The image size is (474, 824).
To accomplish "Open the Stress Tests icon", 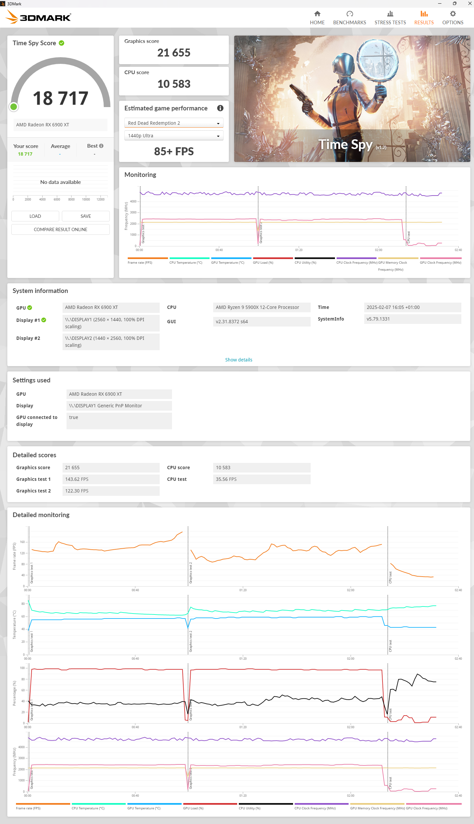I will pyautogui.click(x=390, y=14).
